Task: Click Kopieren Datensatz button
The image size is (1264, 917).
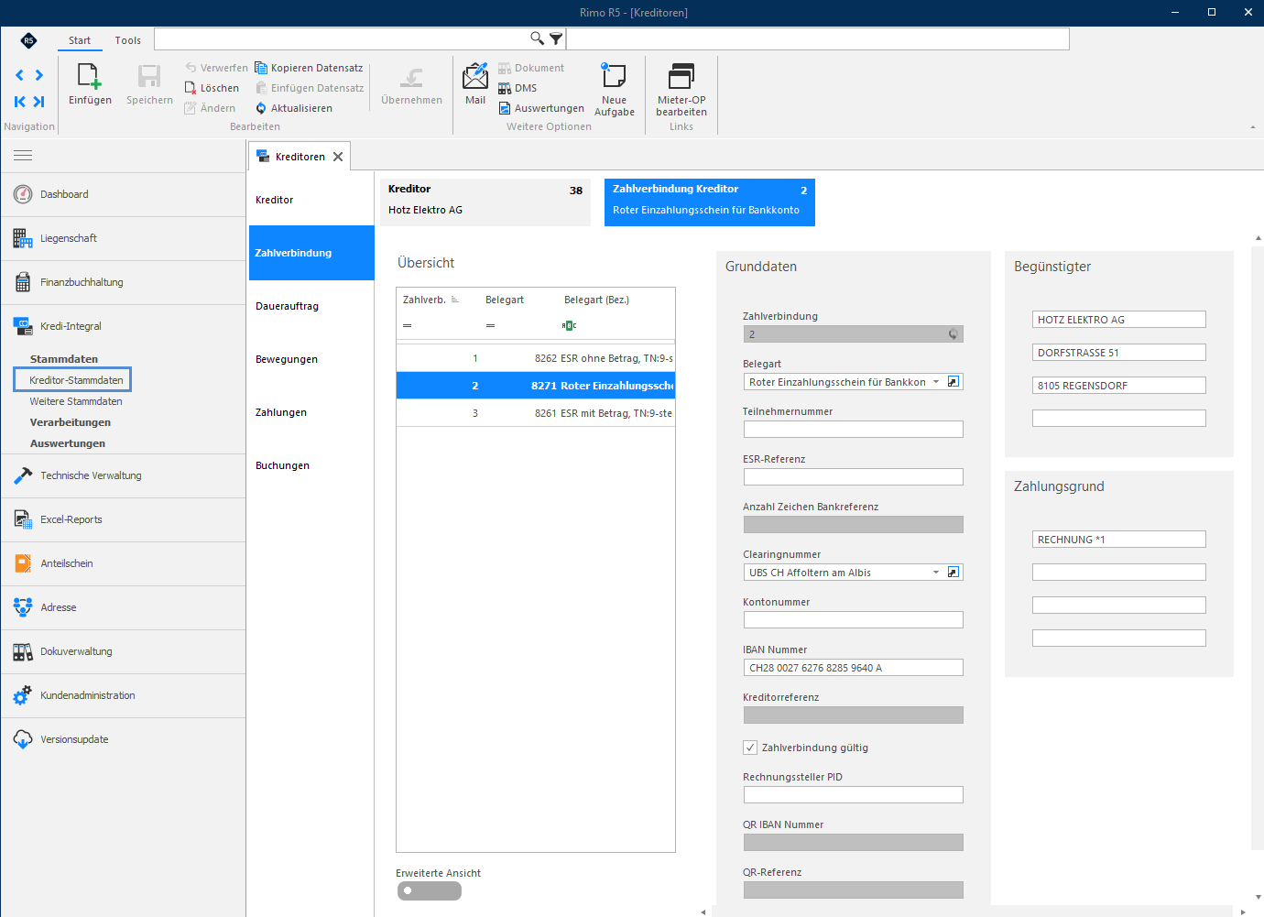Action: pos(309,68)
